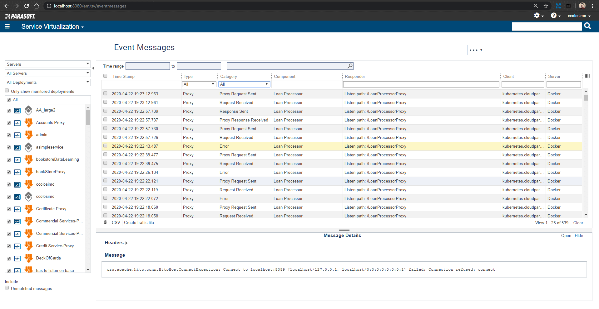The width and height of the screenshot is (599, 309).
Task: Collapse the left panel arrow
Action: [93, 68]
